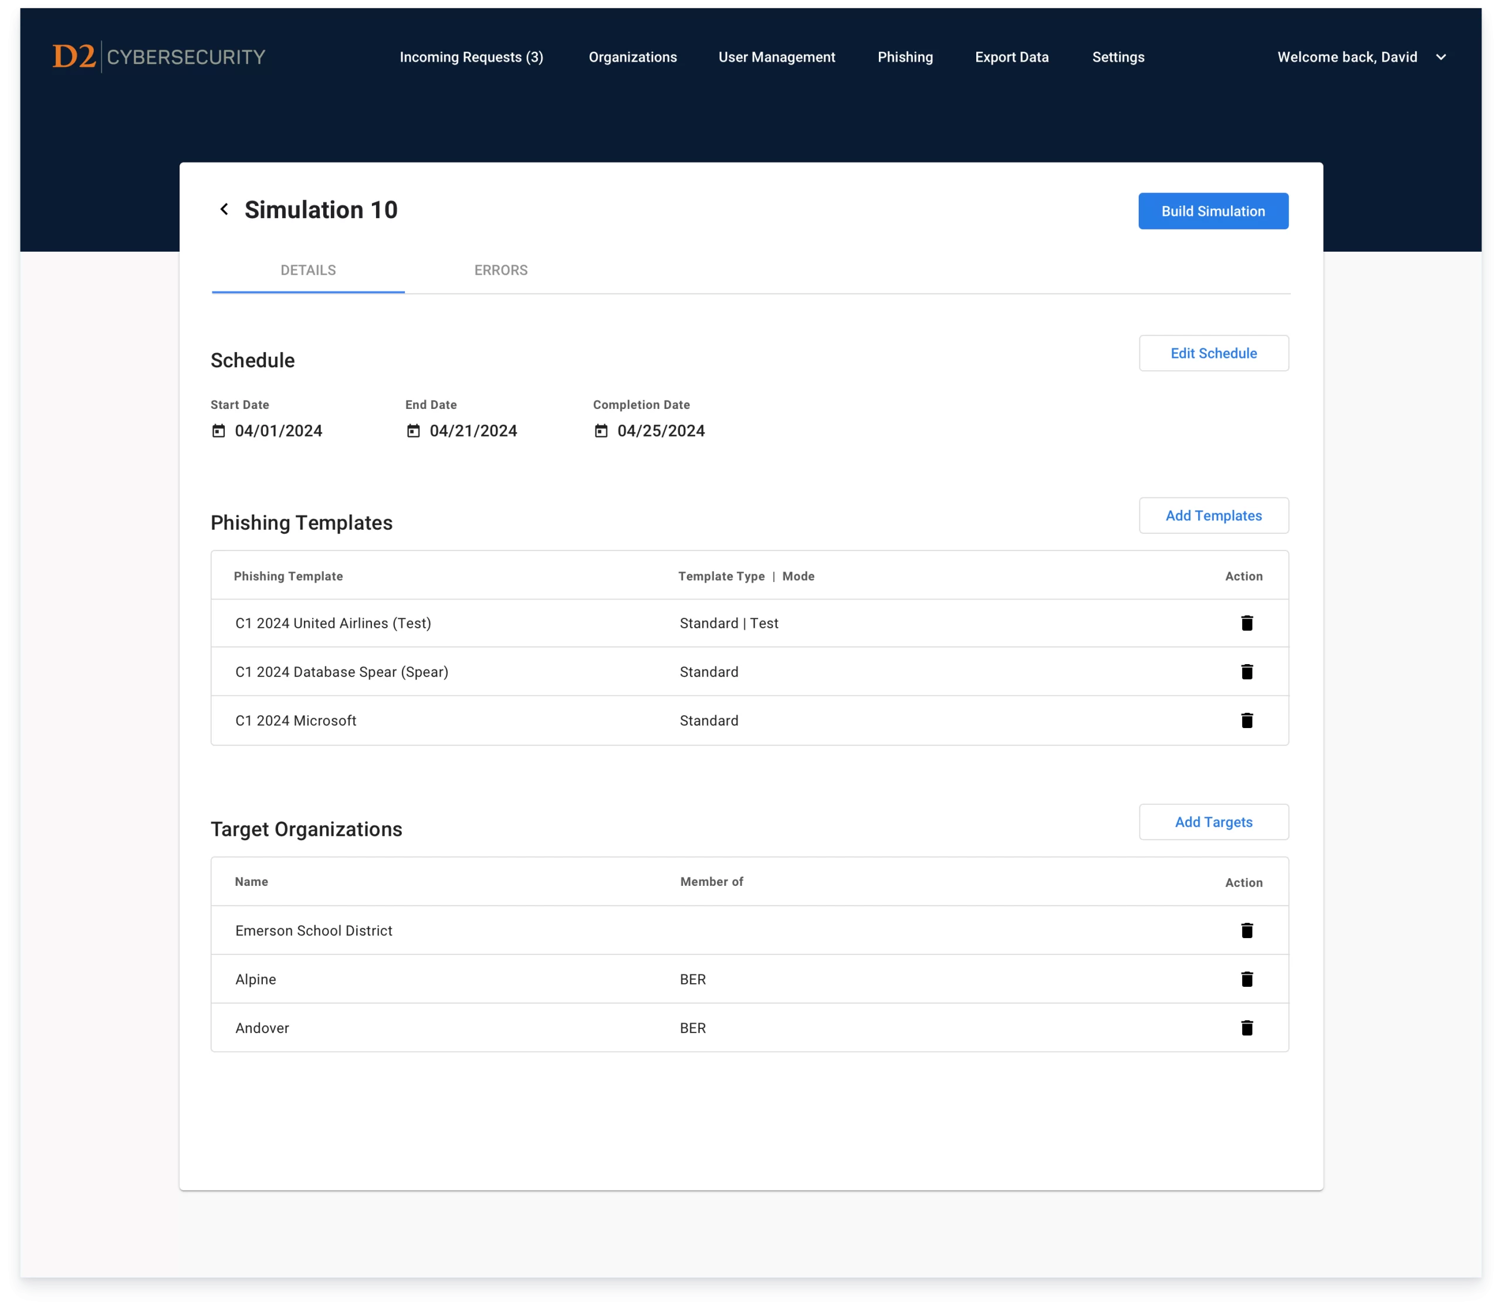Open the Organizations menu item
This screenshot has width=1502, height=1310.
click(x=632, y=57)
